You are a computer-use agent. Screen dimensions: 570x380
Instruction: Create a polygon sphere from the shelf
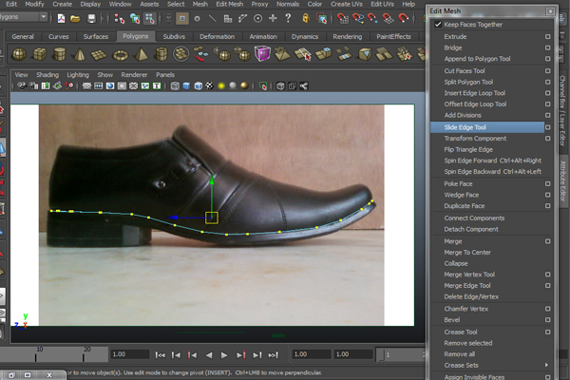(19, 54)
